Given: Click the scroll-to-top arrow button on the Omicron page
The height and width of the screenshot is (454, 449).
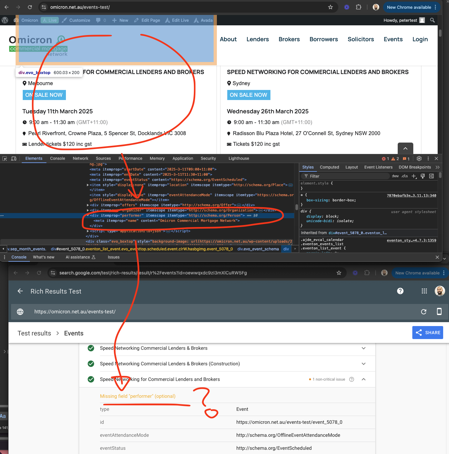Looking at the screenshot, I should click(405, 148).
